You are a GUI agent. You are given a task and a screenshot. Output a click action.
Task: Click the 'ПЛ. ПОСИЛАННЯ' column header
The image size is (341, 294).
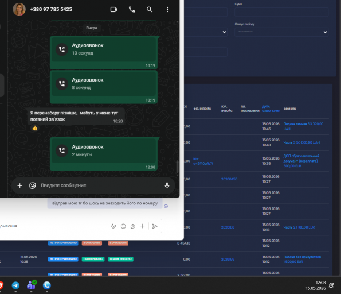coord(250,109)
